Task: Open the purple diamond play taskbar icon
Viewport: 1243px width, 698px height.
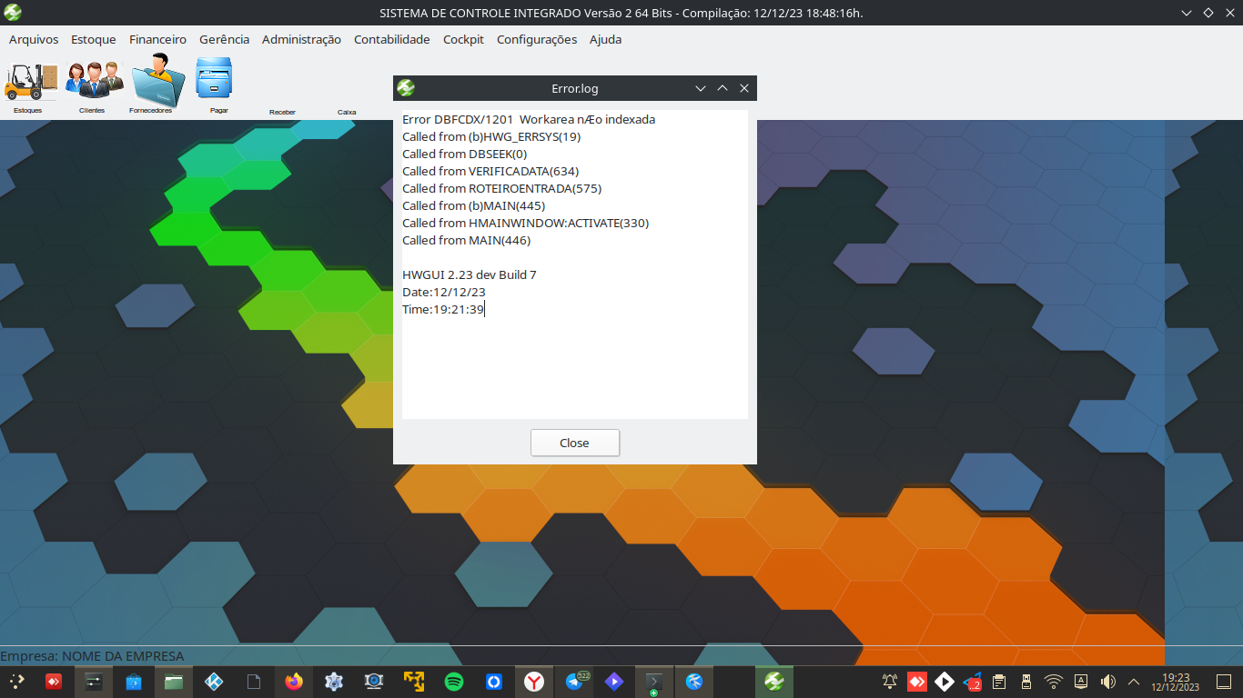Action: point(614,681)
